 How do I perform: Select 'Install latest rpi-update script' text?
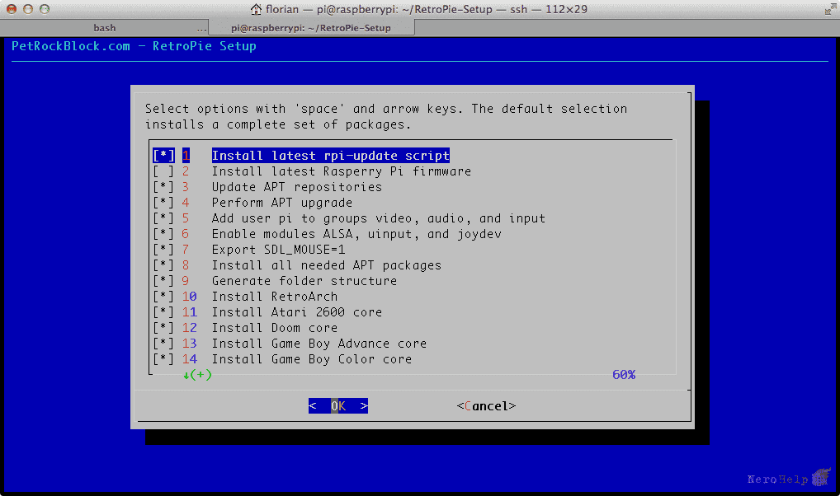[x=331, y=156]
